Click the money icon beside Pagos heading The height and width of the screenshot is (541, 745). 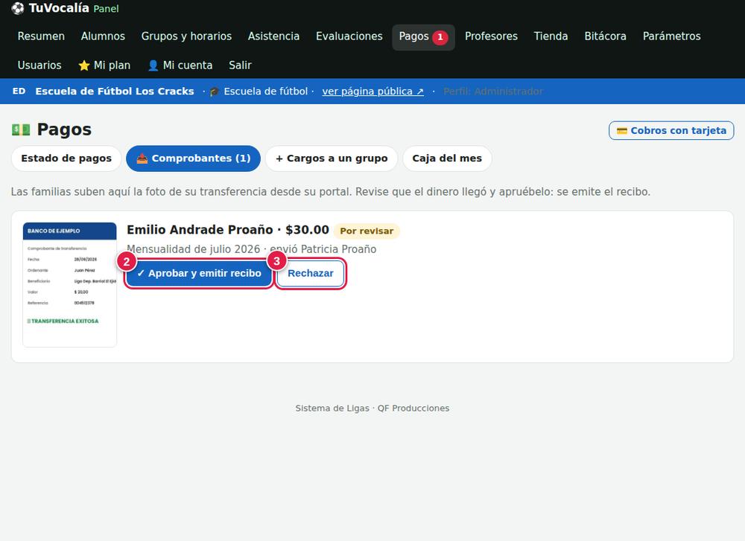[x=21, y=129]
